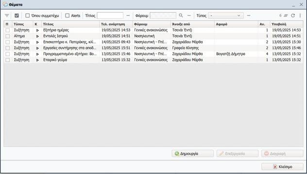
Task: Sort by the Τύπος column header
Action: pyautogui.click(x=22, y=24)
